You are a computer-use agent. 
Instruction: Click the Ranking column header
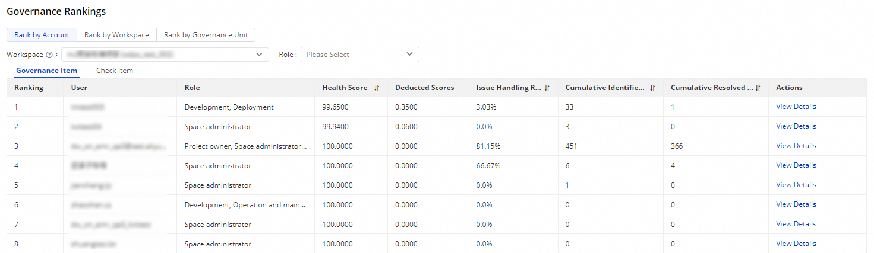point(29,88)
